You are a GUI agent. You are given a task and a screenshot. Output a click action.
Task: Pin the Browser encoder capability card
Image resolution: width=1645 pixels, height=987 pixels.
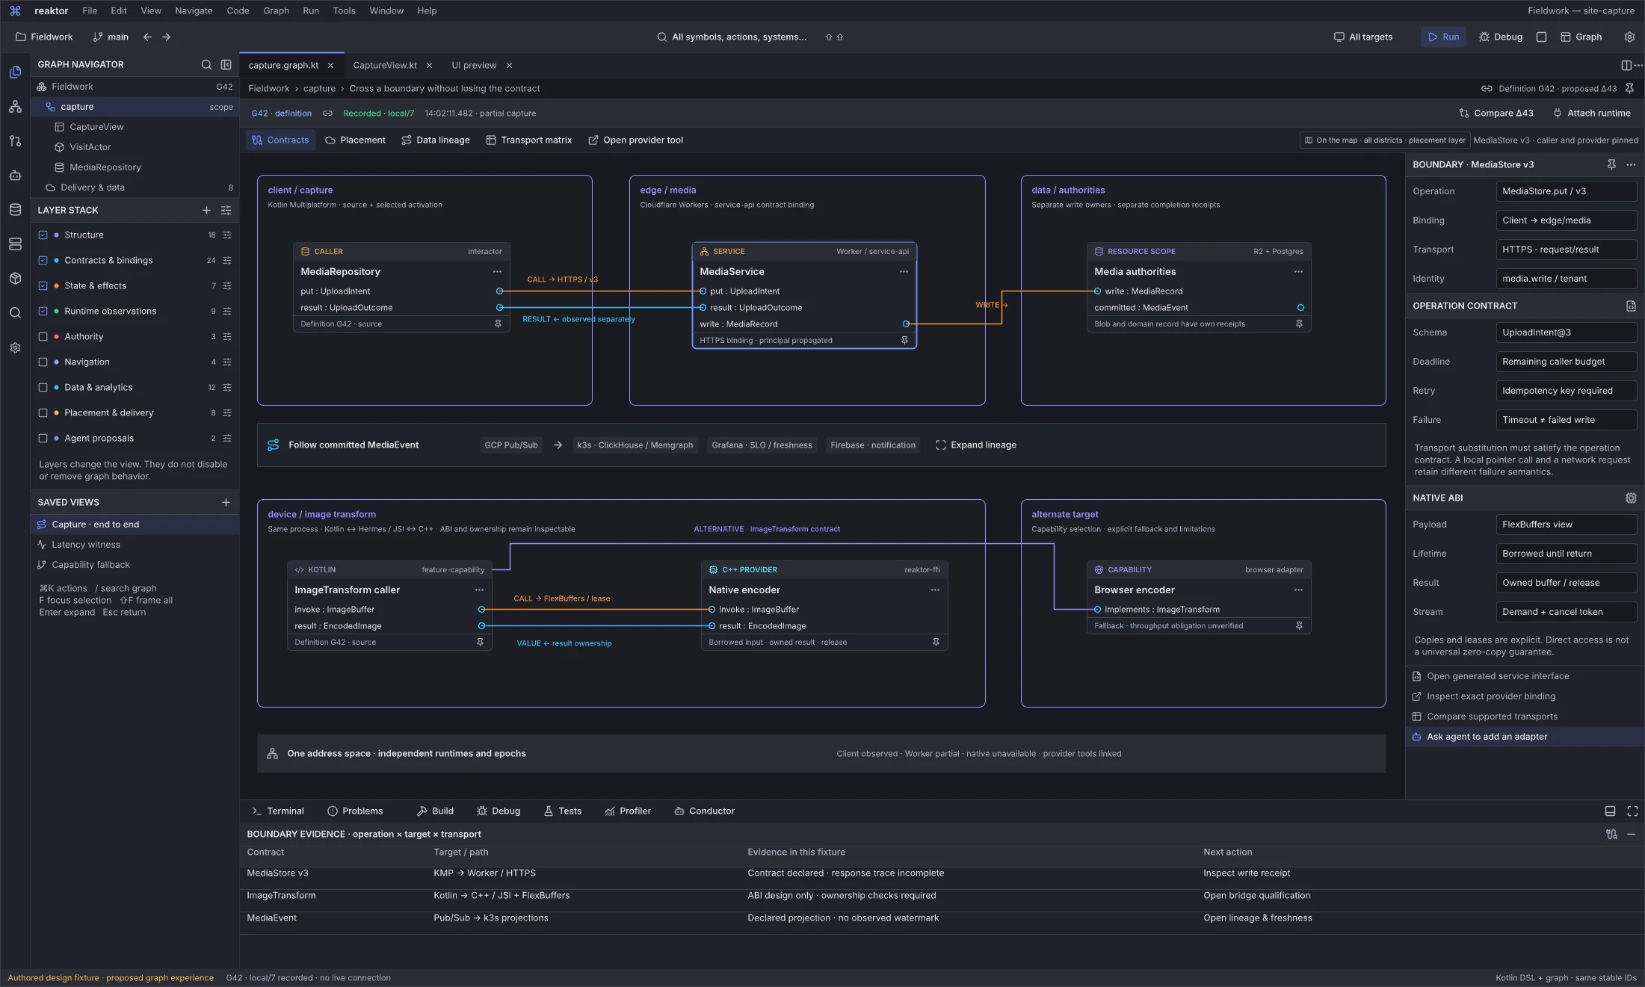(1299, 626)
